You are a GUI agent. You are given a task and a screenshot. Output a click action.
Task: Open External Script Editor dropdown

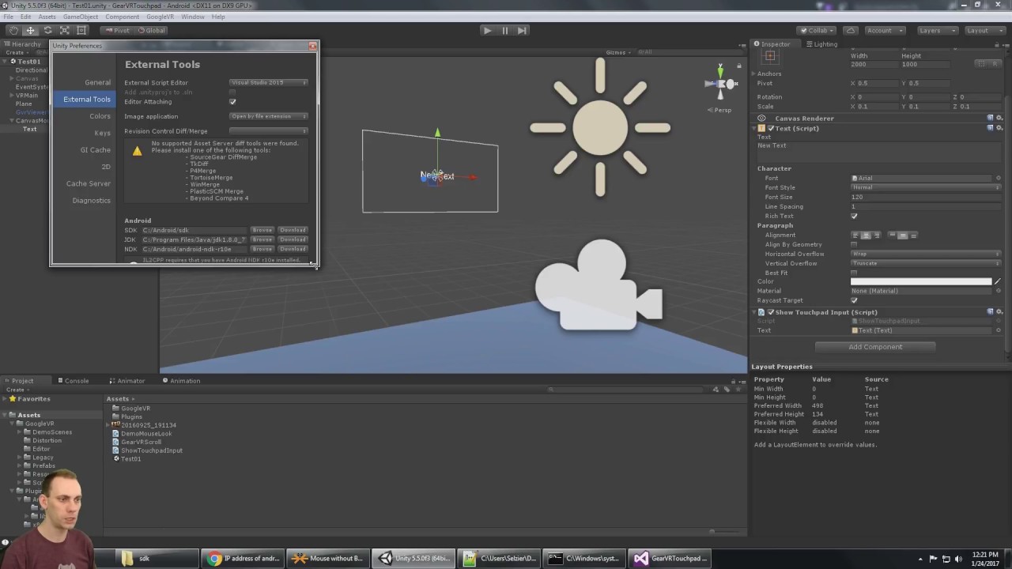point(269,82)
